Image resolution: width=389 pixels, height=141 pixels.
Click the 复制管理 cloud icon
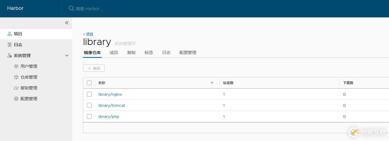16,88
